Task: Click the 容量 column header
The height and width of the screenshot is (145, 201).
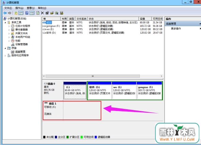Action: (145, 19)
